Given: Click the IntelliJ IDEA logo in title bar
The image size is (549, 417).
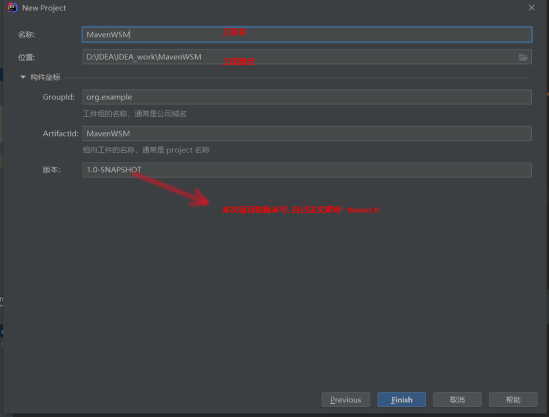Looking at the screenshot, I should (12, 8).
